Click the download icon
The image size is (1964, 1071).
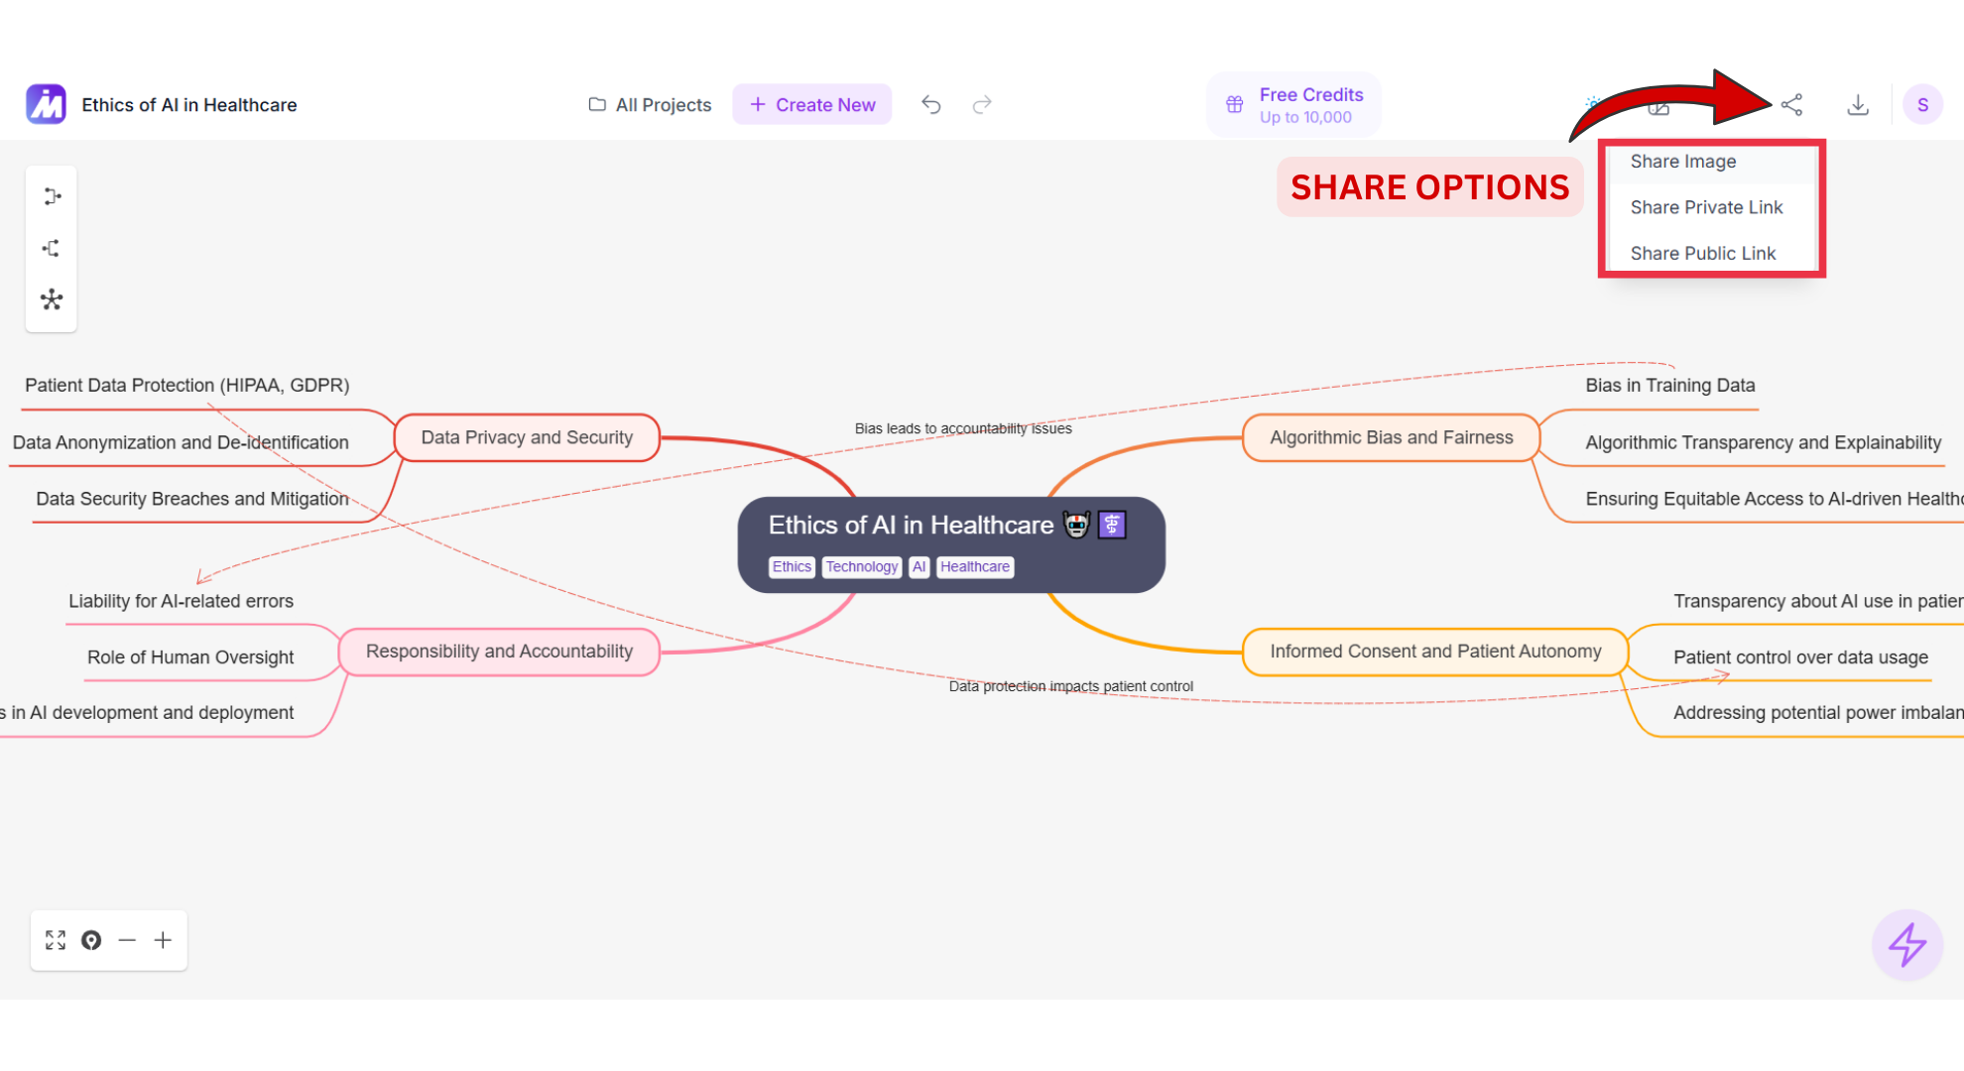tap(1858, 104)
